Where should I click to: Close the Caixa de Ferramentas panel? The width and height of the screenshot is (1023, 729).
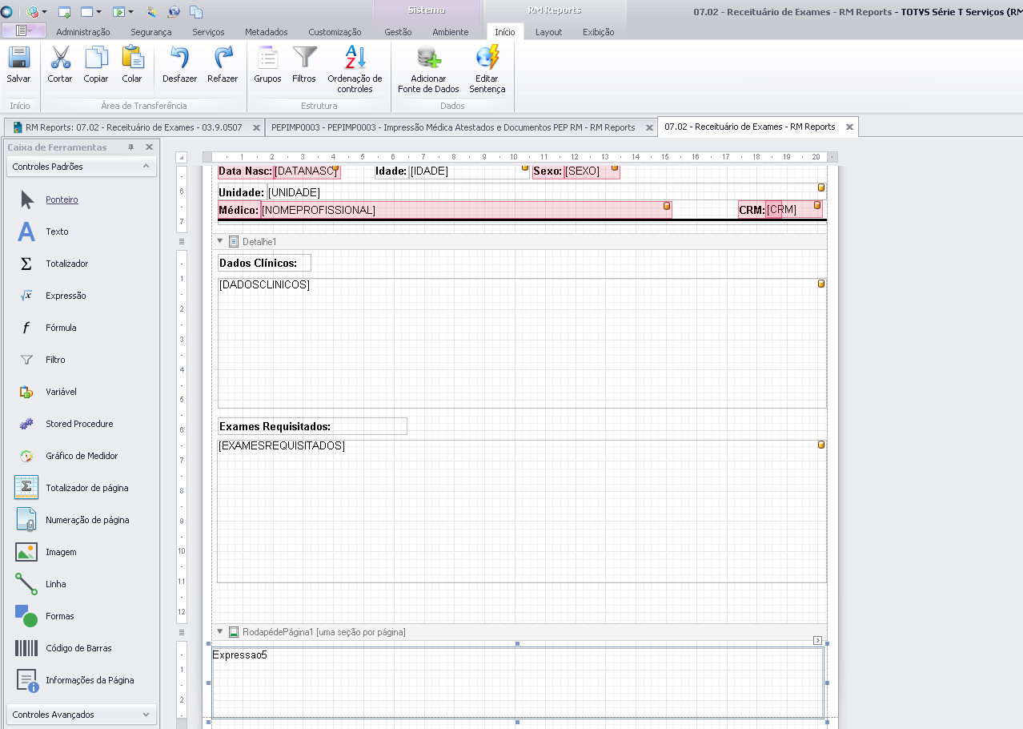[x=149, y=147]
